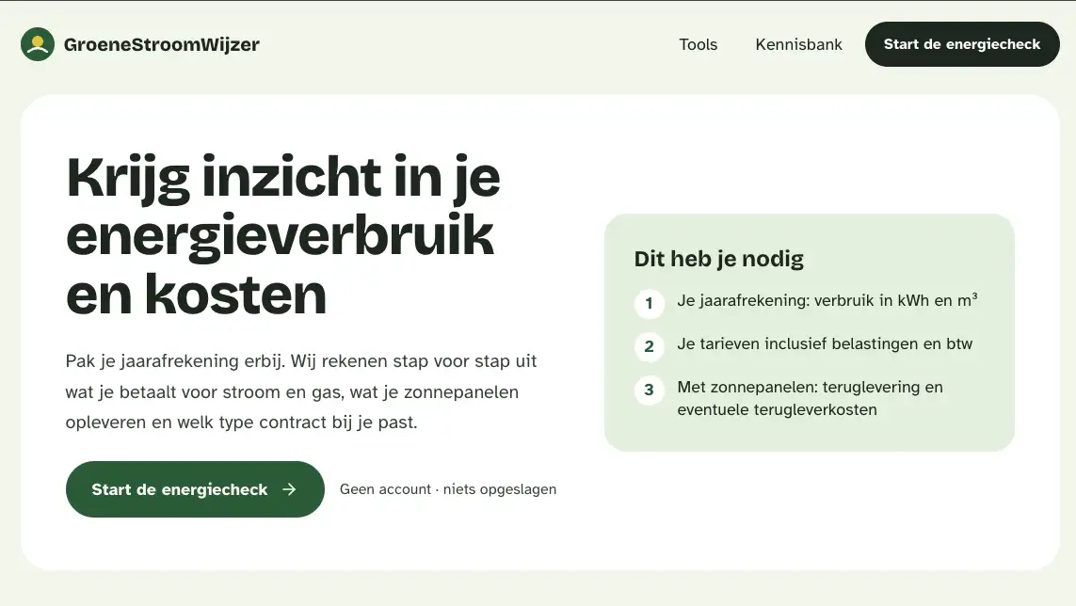Go to the Kennisbank section
This screenshot has height=606, width=1076.
click(798, 44)
